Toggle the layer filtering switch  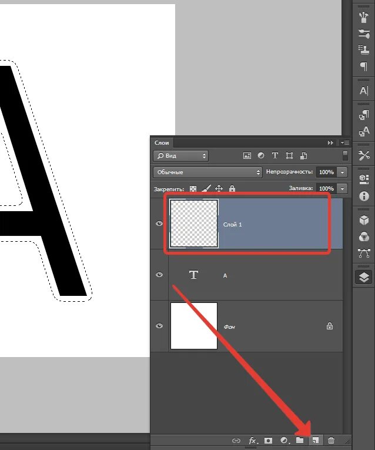pos(345,156)
